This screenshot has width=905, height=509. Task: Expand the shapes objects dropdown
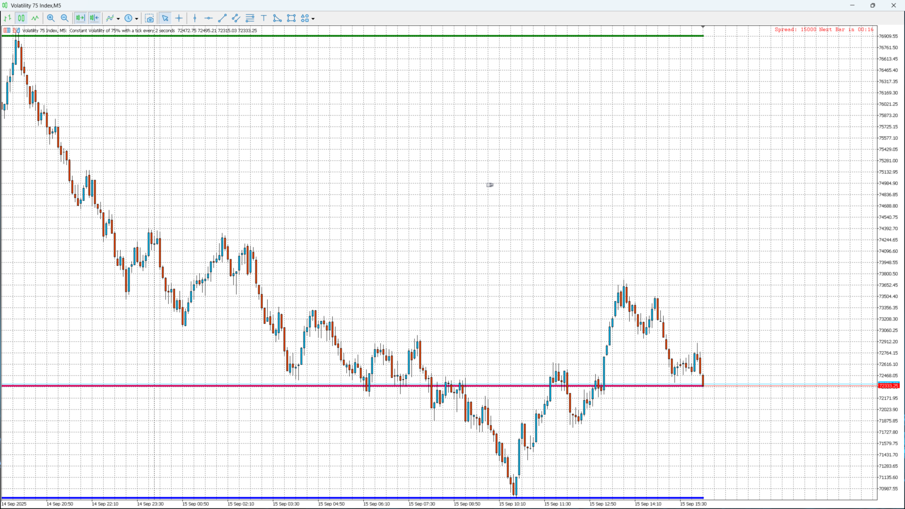click(313, 19)
